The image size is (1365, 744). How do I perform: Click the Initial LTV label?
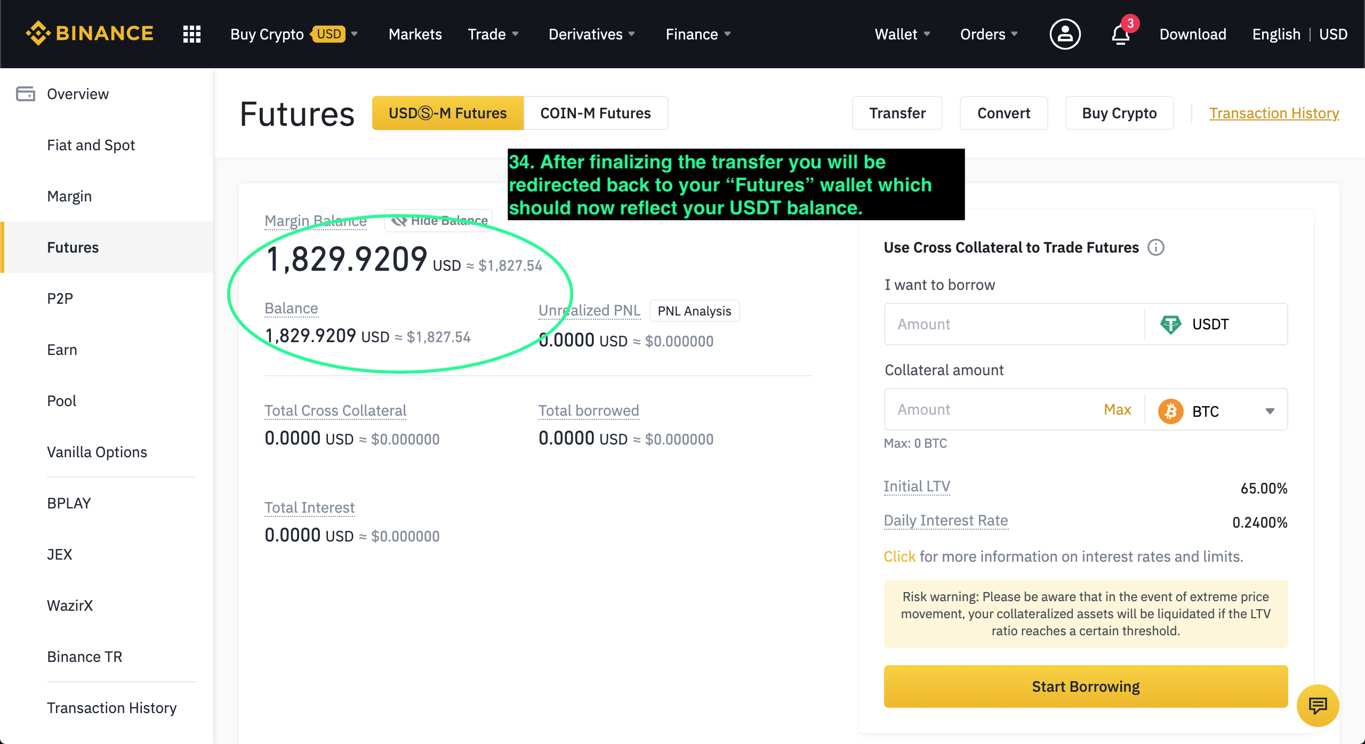pos(917,486)
